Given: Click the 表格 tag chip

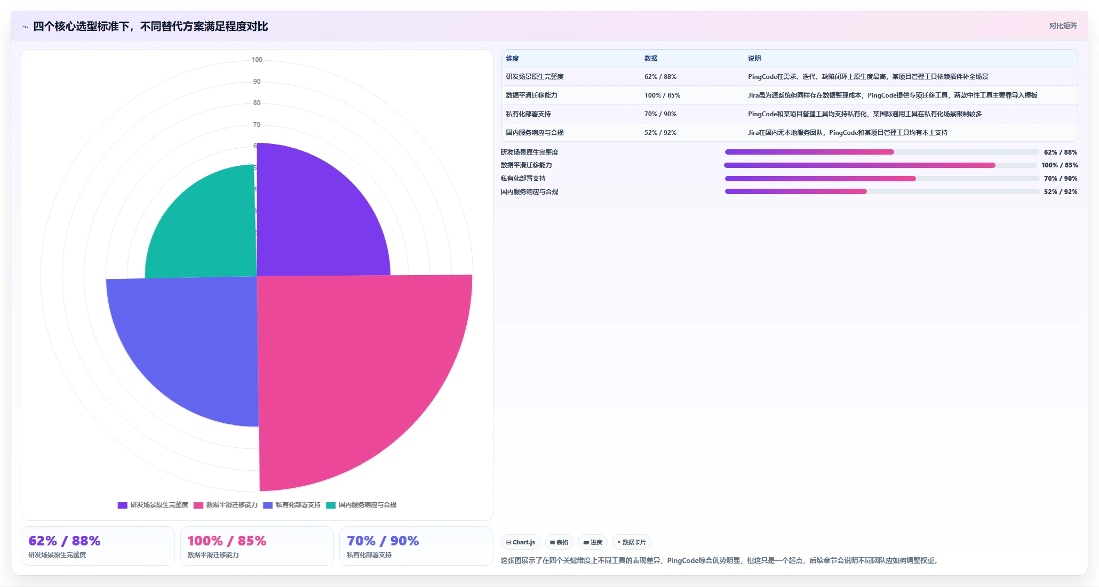Looking at the screenshot, I should click(x=559, y=542).
